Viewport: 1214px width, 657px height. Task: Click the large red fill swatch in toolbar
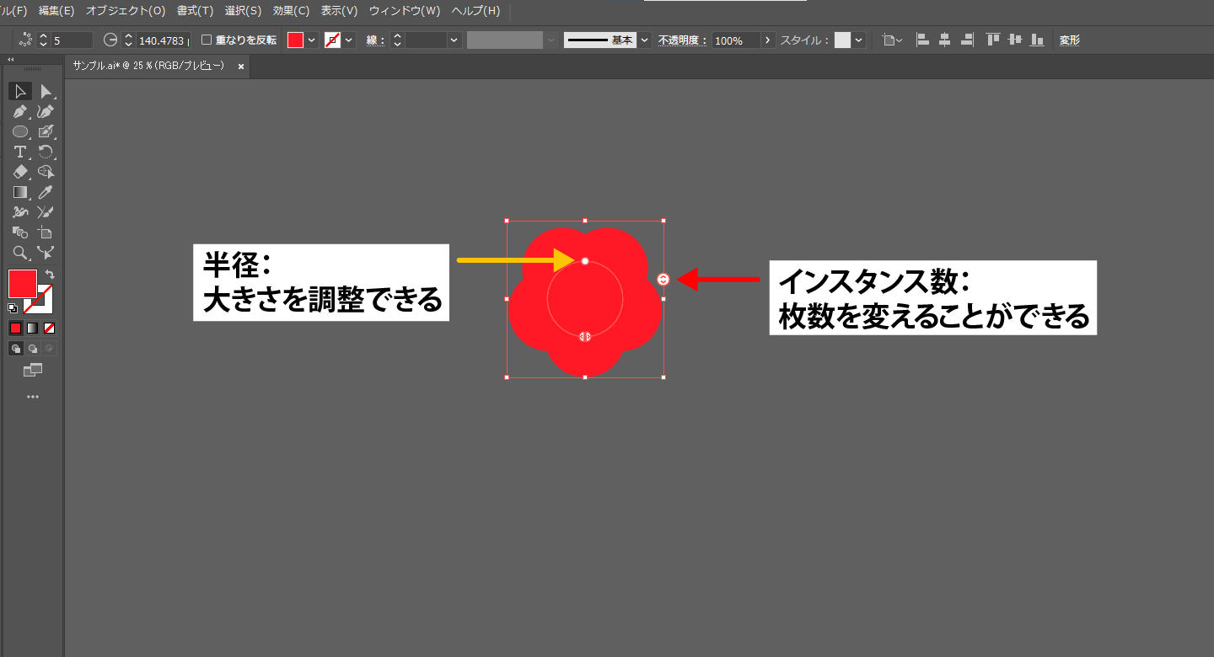(23, 284)
